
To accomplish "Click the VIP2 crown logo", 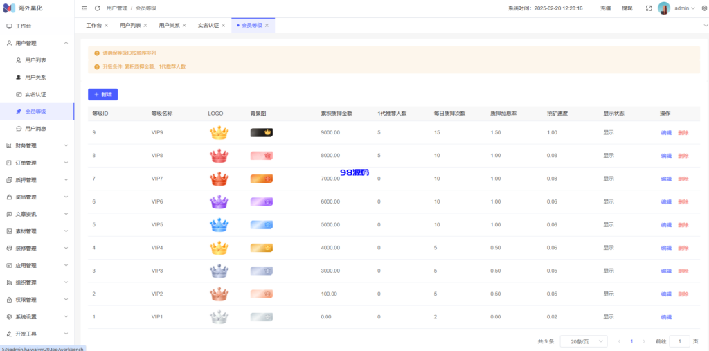I will pos(219,294).
